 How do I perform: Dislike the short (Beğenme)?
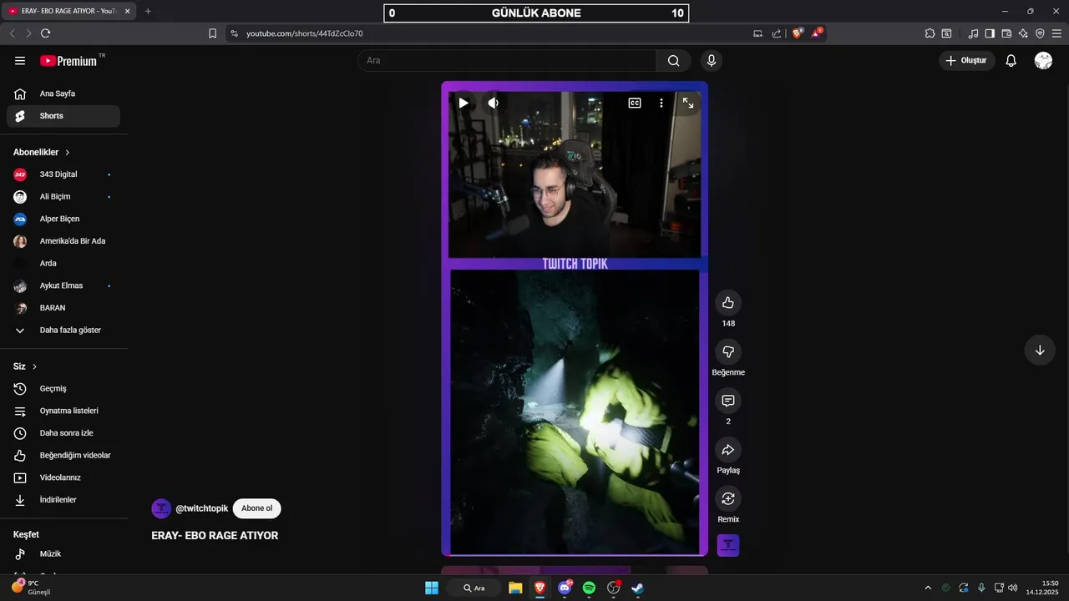coord(728,351)
